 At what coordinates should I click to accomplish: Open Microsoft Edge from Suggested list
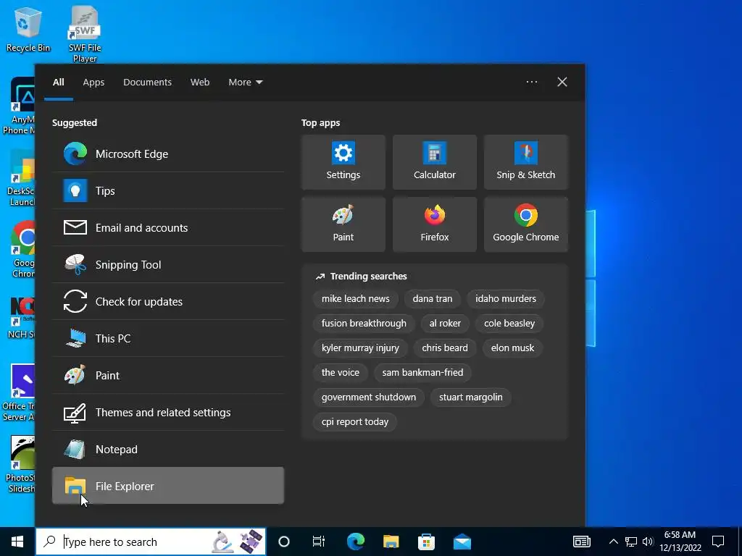tap(168, 153)
